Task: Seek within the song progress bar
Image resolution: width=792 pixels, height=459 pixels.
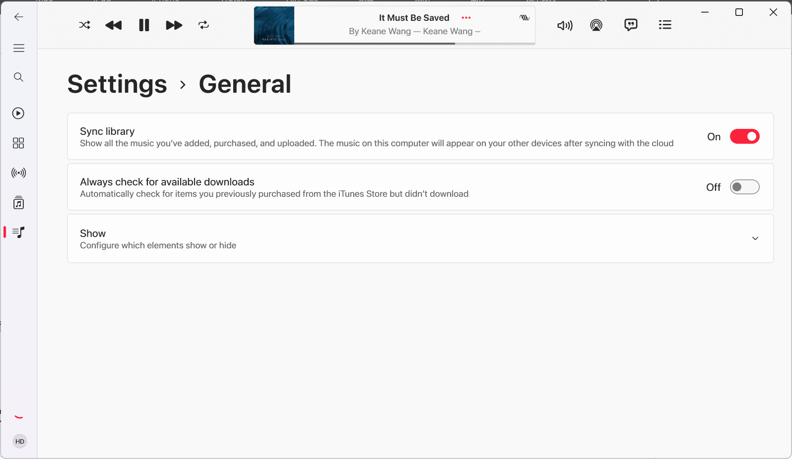Action: tap(415, 44)
